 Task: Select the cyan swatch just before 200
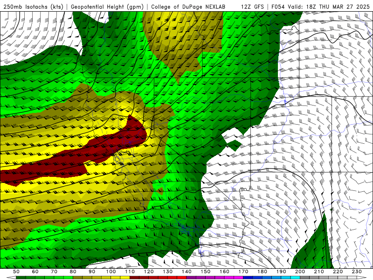pyautogui.click(x=295, y=278)
